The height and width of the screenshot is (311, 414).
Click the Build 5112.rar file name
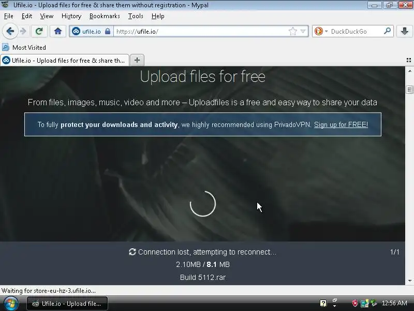pos(203,277)
